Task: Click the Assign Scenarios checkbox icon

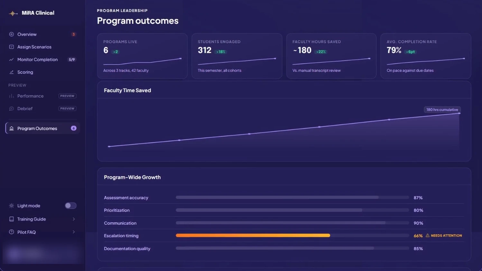Action: [12, 47]
